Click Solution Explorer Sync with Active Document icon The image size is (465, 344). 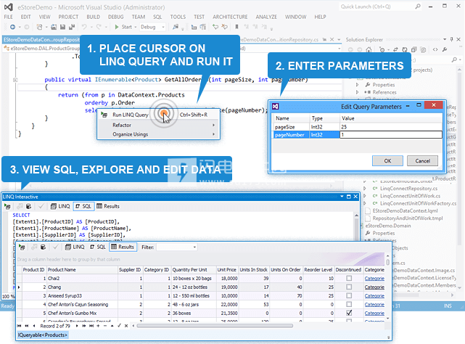(395, 50)
